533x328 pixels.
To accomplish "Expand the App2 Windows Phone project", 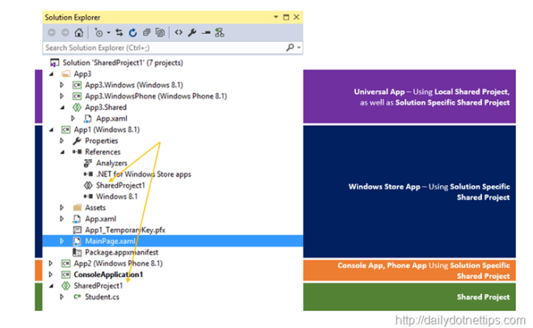I will [x=51, y=264].
